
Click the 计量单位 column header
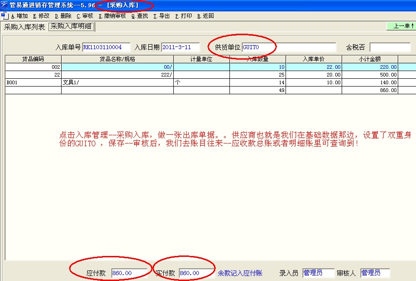201,59
